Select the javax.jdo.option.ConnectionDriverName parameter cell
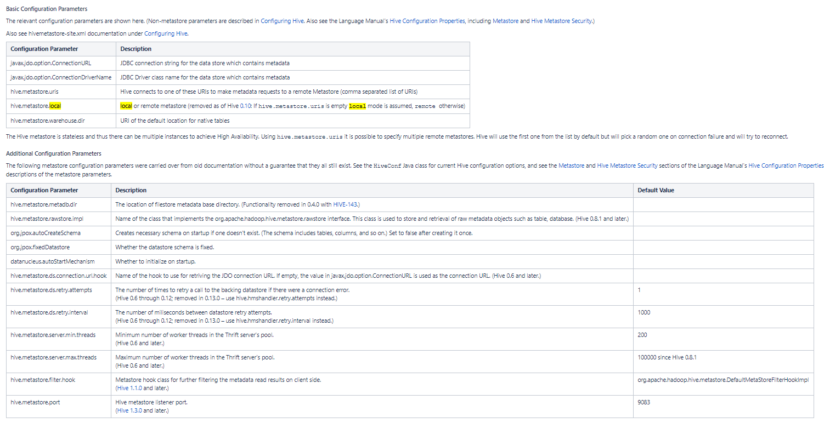 [61, 77]
